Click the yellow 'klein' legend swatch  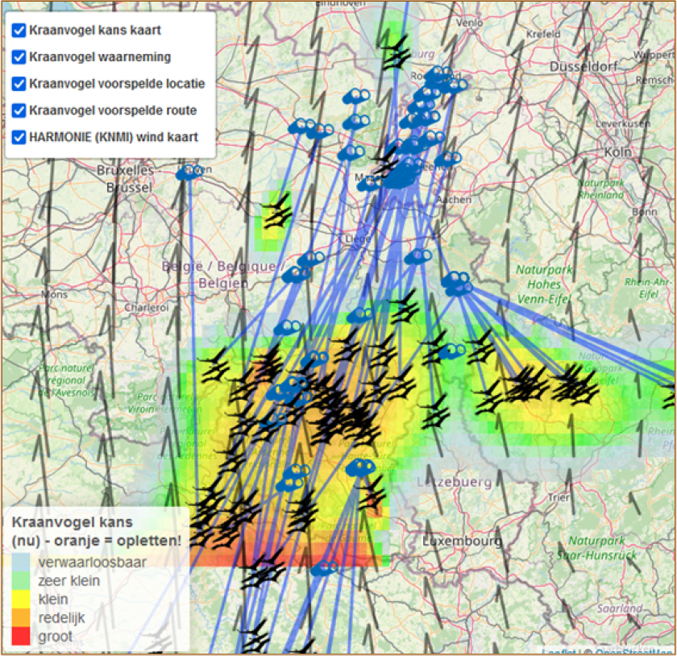coord(21,600)
